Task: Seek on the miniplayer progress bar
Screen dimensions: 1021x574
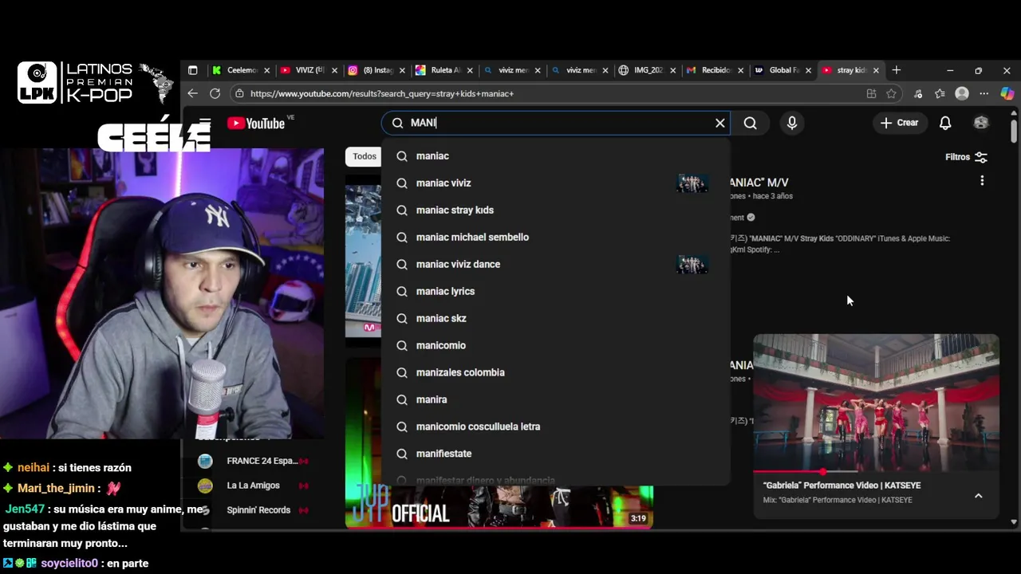Action: (876, 471)
